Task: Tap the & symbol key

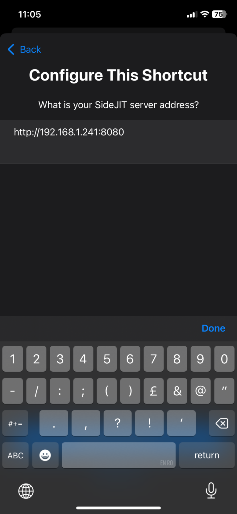Action: point(177,391)
